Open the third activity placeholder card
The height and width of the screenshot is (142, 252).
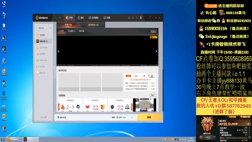tap(112, 82)
